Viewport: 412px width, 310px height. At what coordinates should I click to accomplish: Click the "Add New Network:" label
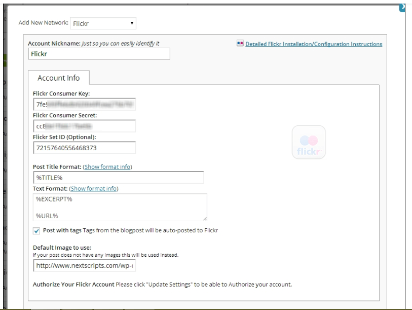coord(44,23)
